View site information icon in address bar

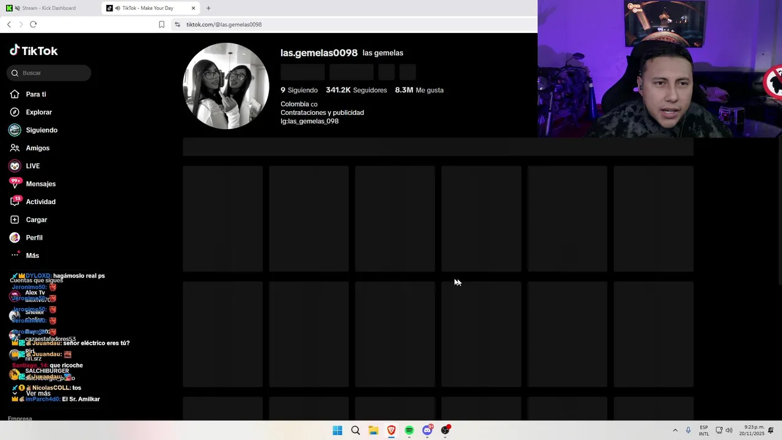[177, 24]
